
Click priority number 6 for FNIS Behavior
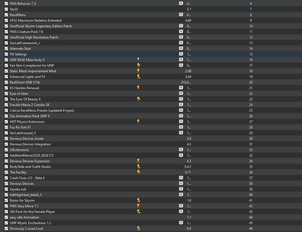[x=251, y=3]
